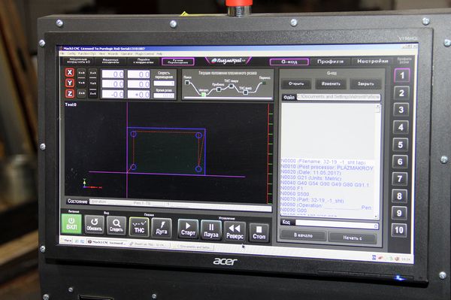Select cutting profile button 3
The height and width of the screenshot is (300, 451).
[401, 110]
